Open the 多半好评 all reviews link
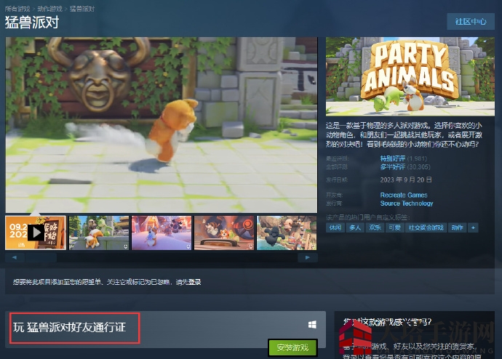The height and width of the screenshot is (359, 502). [393, 166]
